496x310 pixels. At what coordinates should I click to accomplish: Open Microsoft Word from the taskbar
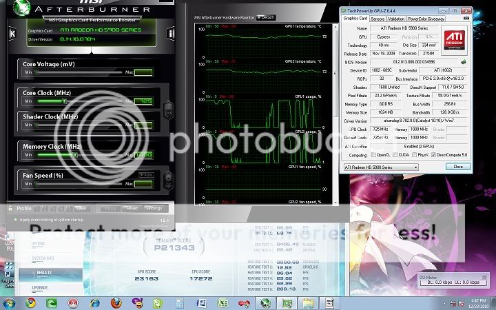[201, 303]
